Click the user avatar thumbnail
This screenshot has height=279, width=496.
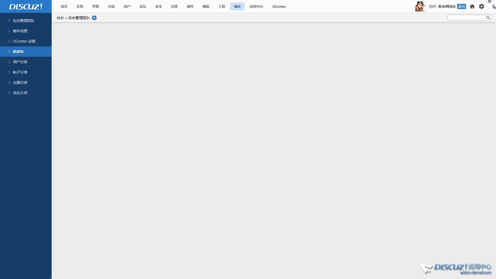[420, 6]
